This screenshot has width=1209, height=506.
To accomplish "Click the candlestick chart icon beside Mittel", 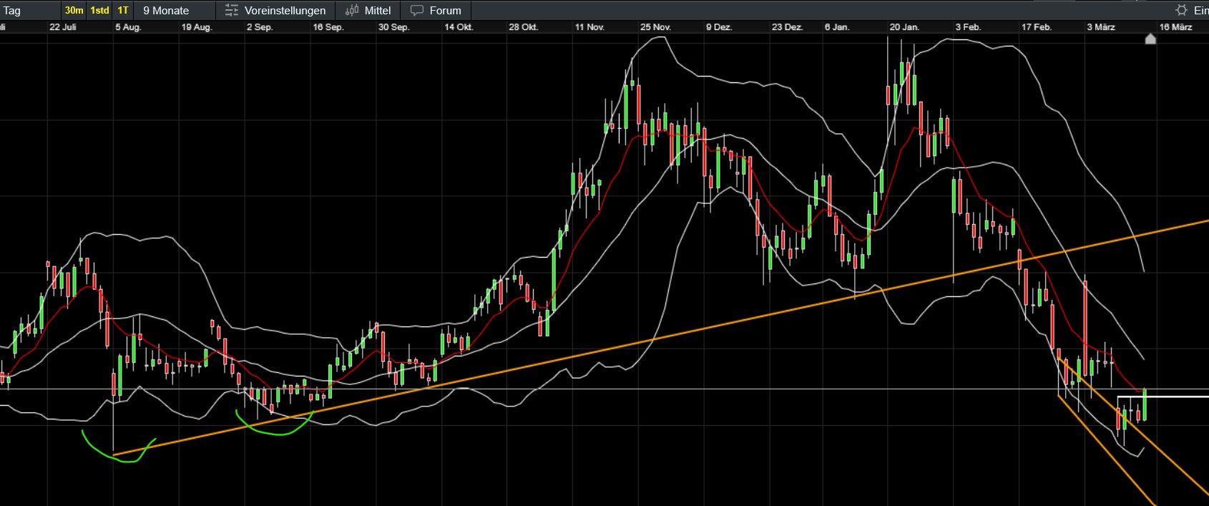I will pos(352,10).
